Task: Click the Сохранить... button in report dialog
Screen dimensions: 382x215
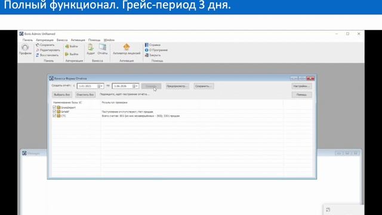Action: (x=204, y=86)
